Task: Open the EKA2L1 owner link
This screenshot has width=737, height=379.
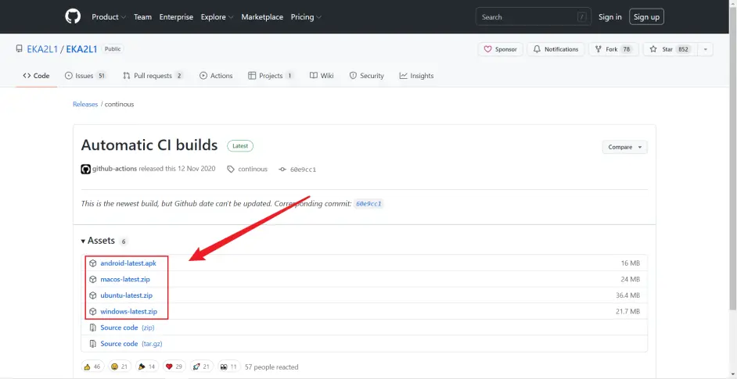Action: [x=42, y=49]
